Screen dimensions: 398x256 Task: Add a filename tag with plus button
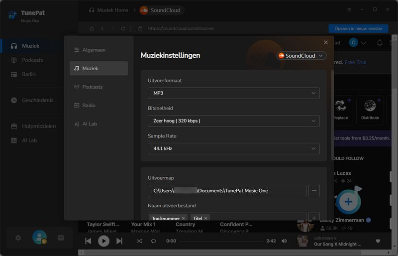(x=314, y=218)
